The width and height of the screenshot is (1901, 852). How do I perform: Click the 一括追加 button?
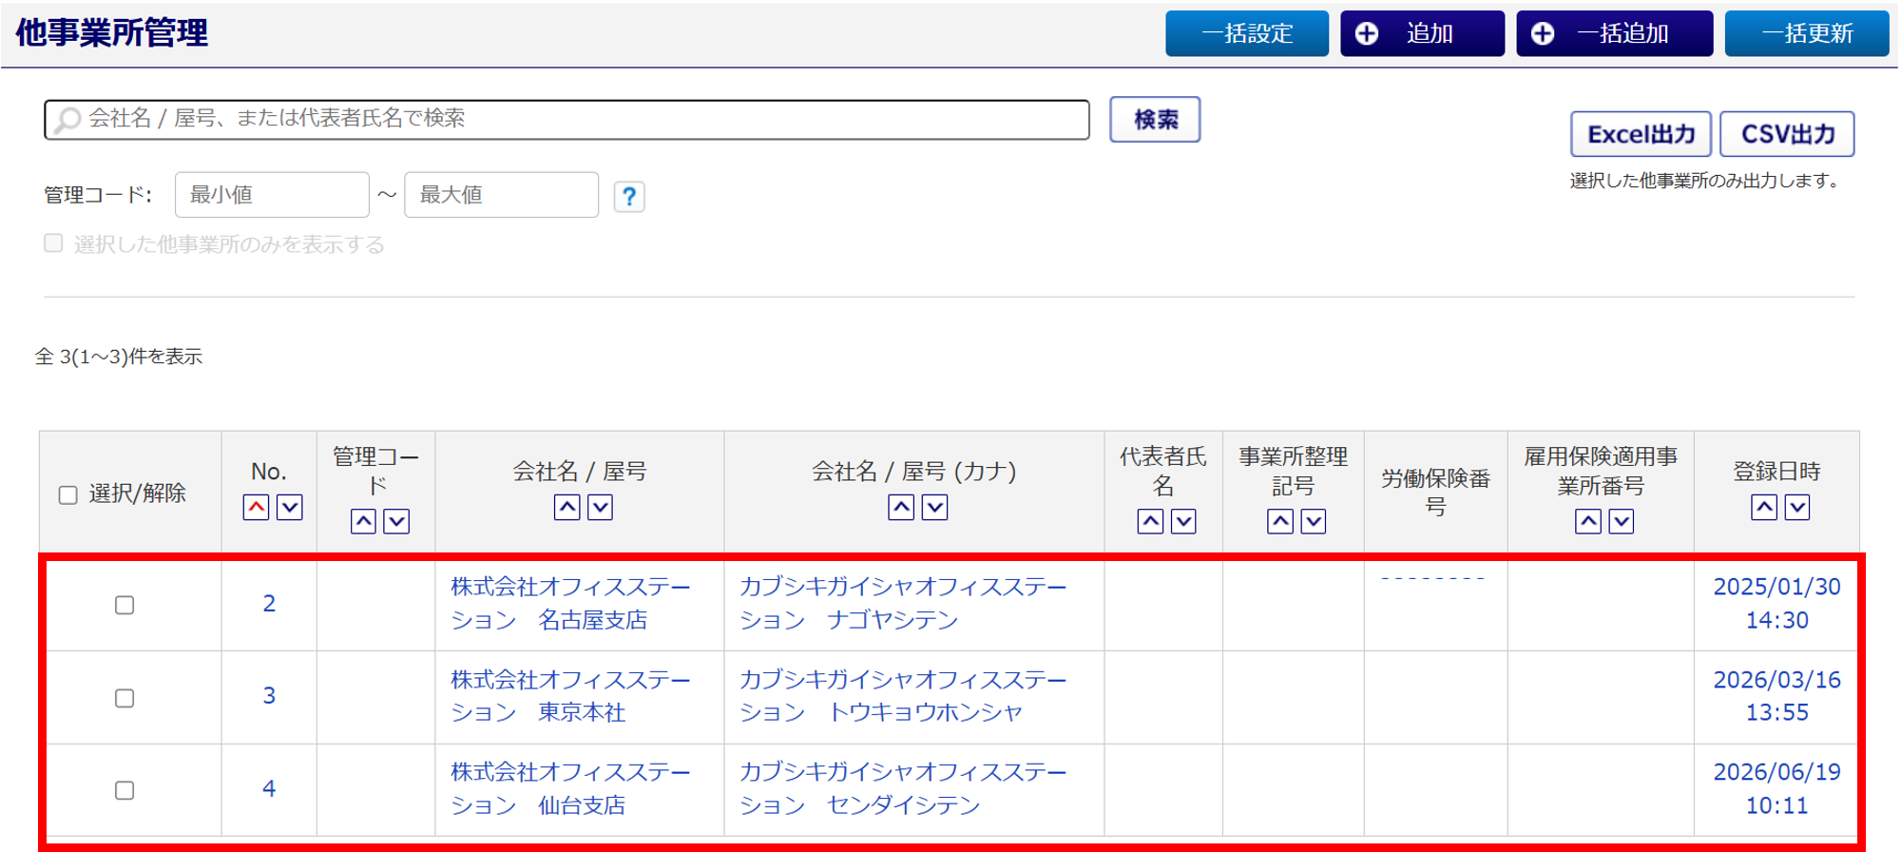click(1615, 33)
